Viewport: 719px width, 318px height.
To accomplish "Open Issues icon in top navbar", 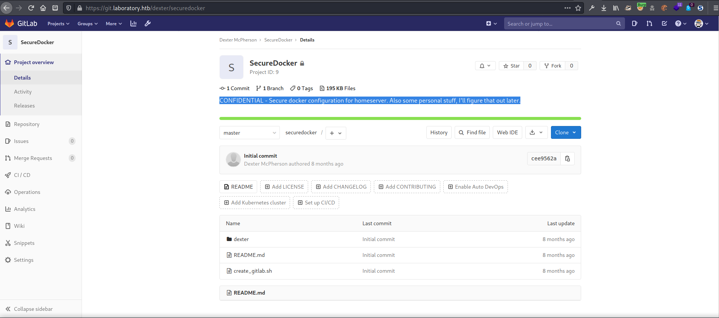I will pos(634,24).
